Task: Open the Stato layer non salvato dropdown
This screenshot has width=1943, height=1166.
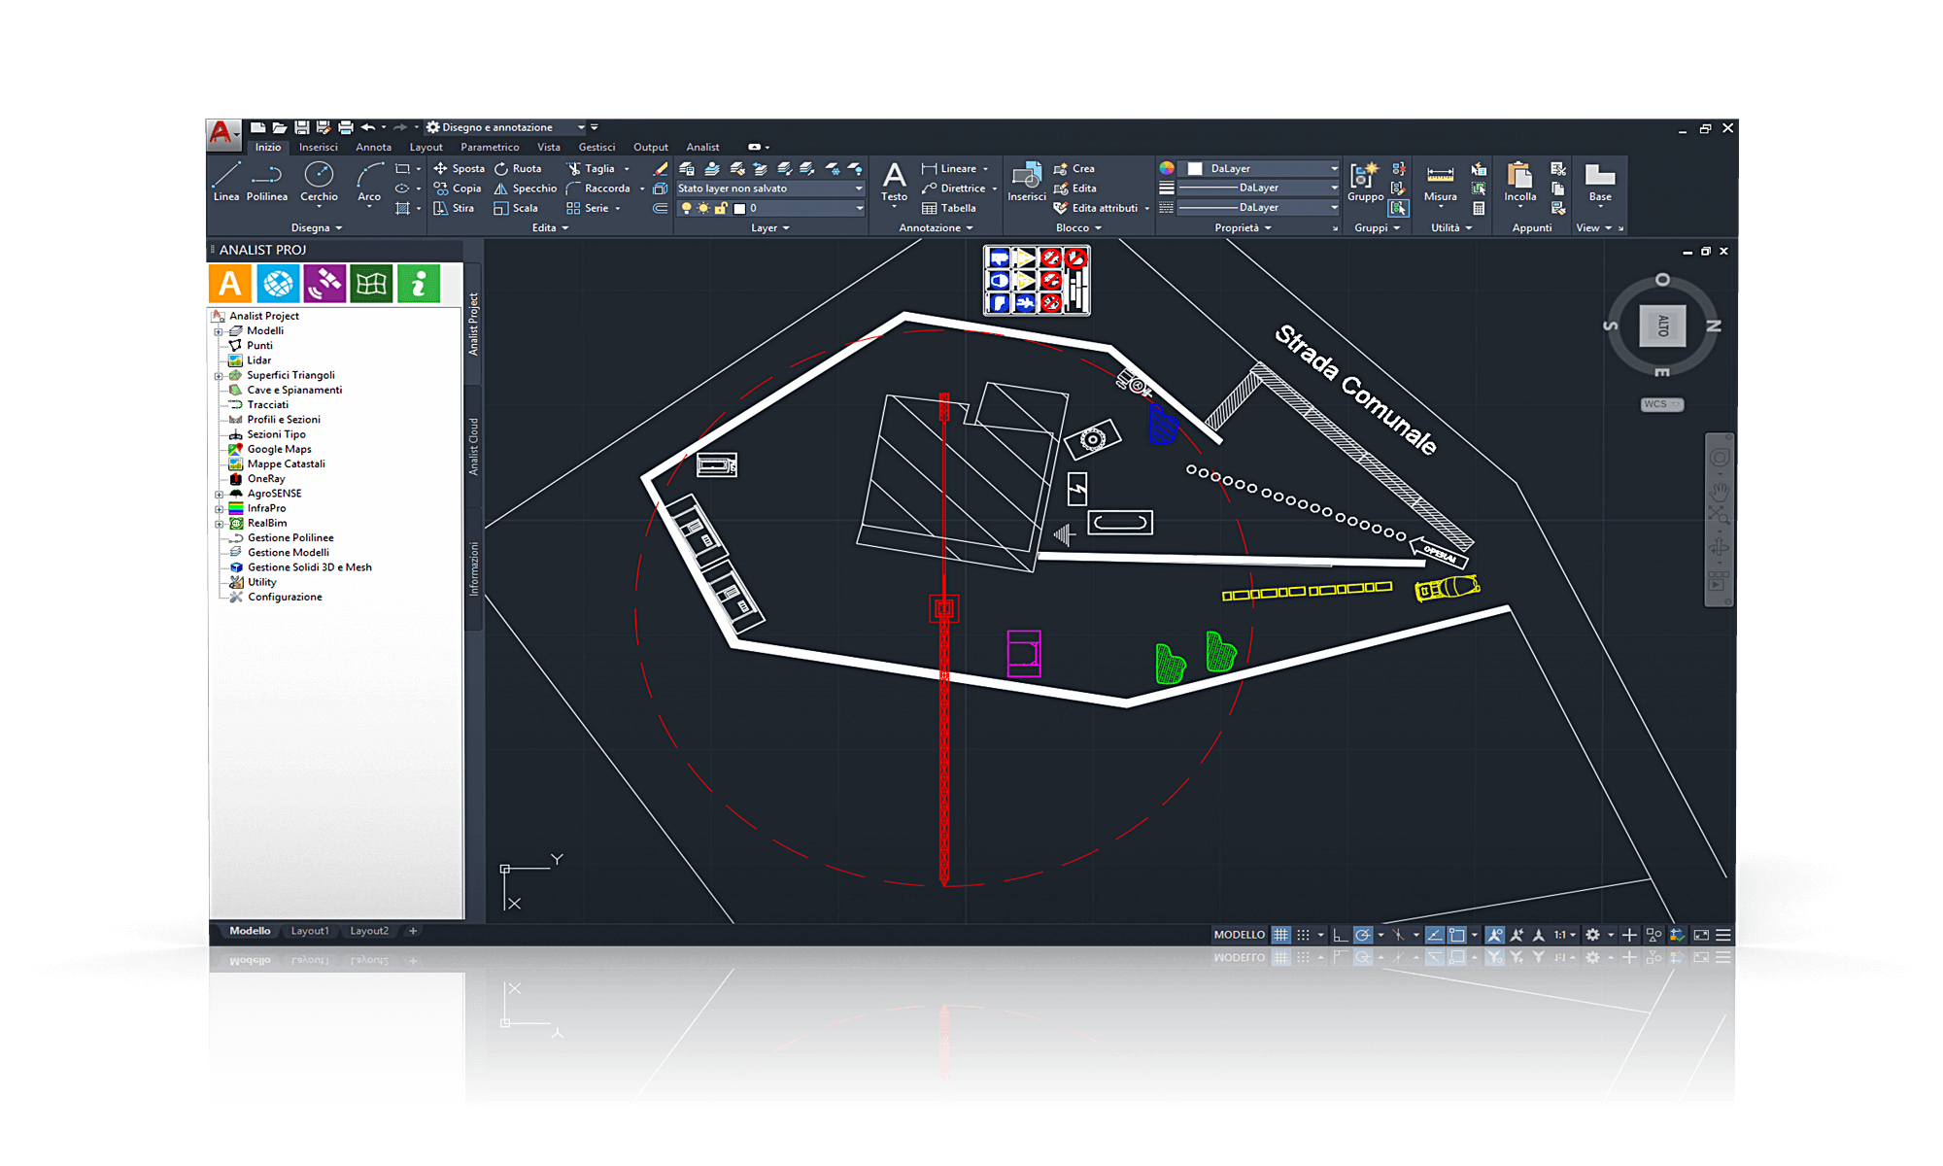Action: click(769, 189)
